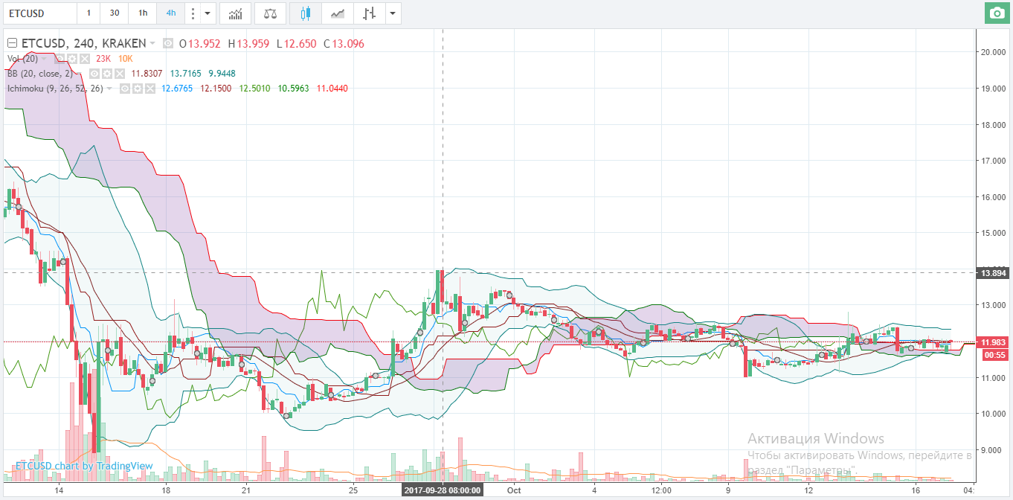The image size is (1013, 500).
Task: Switch to the Area chart style icon
Action: point(338,13)
